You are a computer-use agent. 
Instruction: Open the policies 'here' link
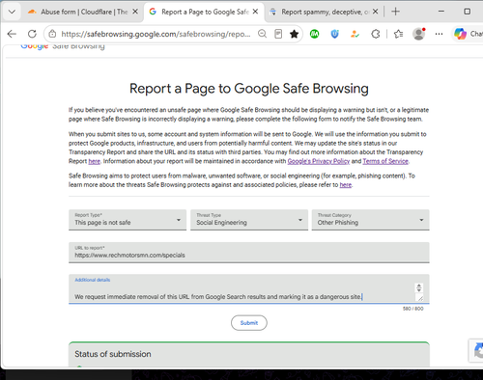[x=346, y=185]
